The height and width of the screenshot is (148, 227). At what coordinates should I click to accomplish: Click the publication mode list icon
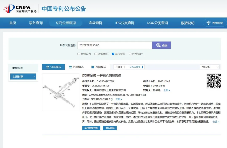[48, 67]
